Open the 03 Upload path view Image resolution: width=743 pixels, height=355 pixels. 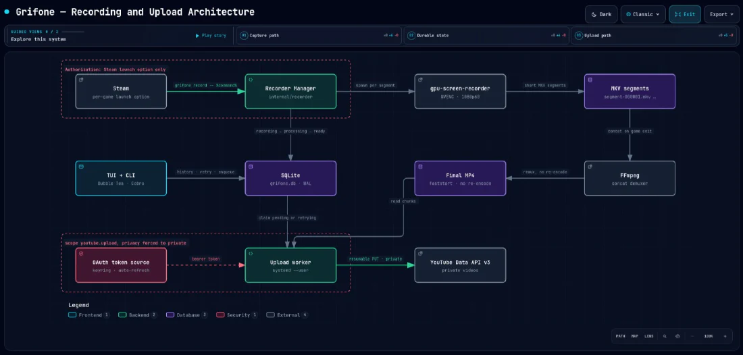tap(654, 36)
